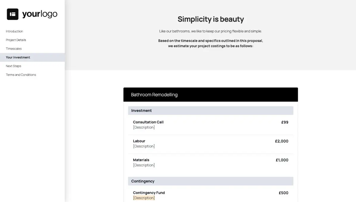Expand the Contingency section
The width and height of the screenshot is (356, 202).
tap(143, 181)
